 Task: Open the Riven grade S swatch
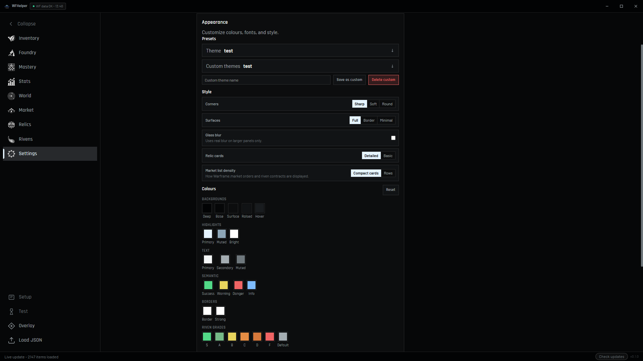[207, 337]
